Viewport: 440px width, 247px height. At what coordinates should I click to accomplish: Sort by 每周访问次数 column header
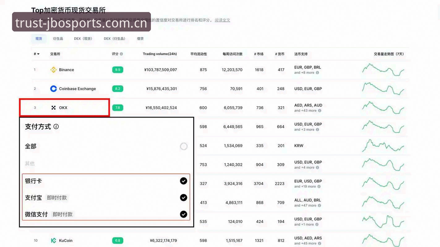[x=233, y=54]
